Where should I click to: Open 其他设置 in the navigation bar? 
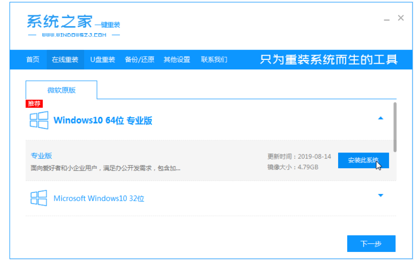[x=177, y=59]
